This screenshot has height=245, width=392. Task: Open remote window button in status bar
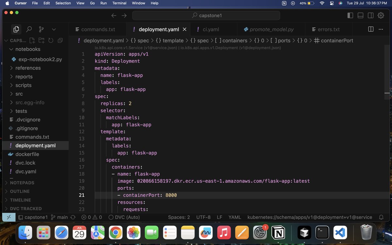(9, 217)
